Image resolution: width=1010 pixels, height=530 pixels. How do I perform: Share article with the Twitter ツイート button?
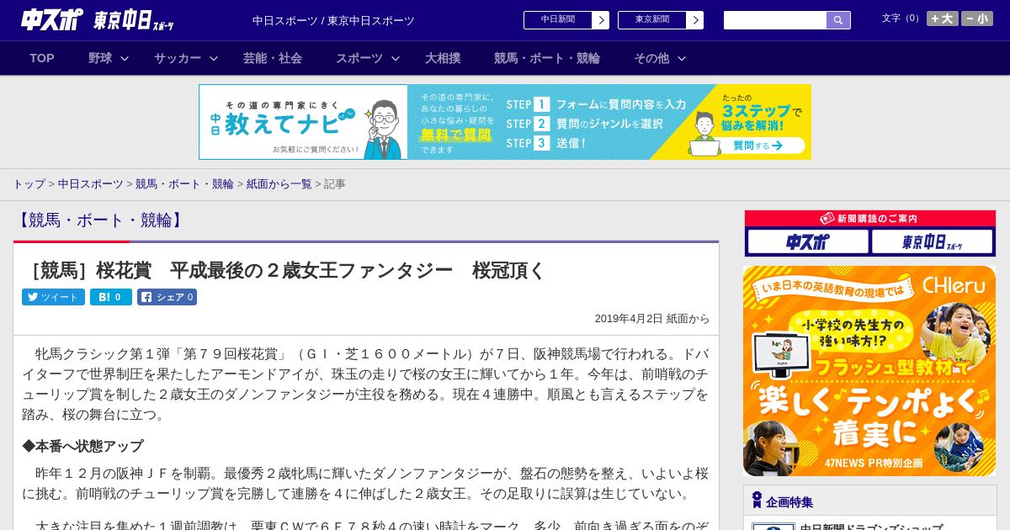coord(53,297)
